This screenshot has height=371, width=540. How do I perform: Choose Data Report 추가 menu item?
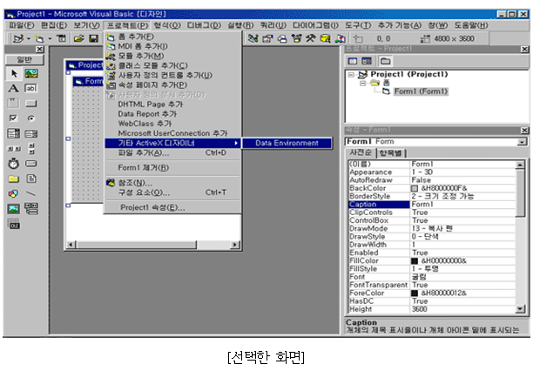tap(172, 114)
